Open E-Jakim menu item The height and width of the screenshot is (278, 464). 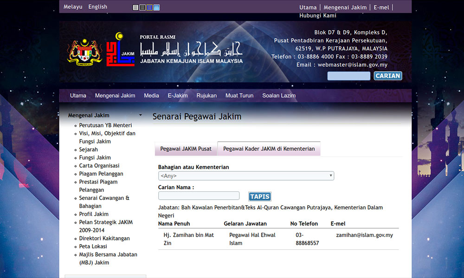pyautogui.click(x=178, y=96)
